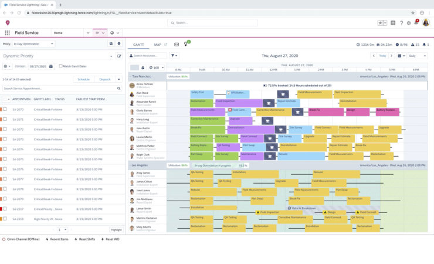The width and height of the screenshot is (434, 264).
Task: Toggle Match Gantt Dates checkbox
Action: [60, 66]
